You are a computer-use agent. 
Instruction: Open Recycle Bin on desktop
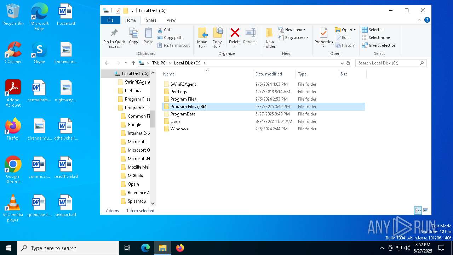(x=13, y=15)
